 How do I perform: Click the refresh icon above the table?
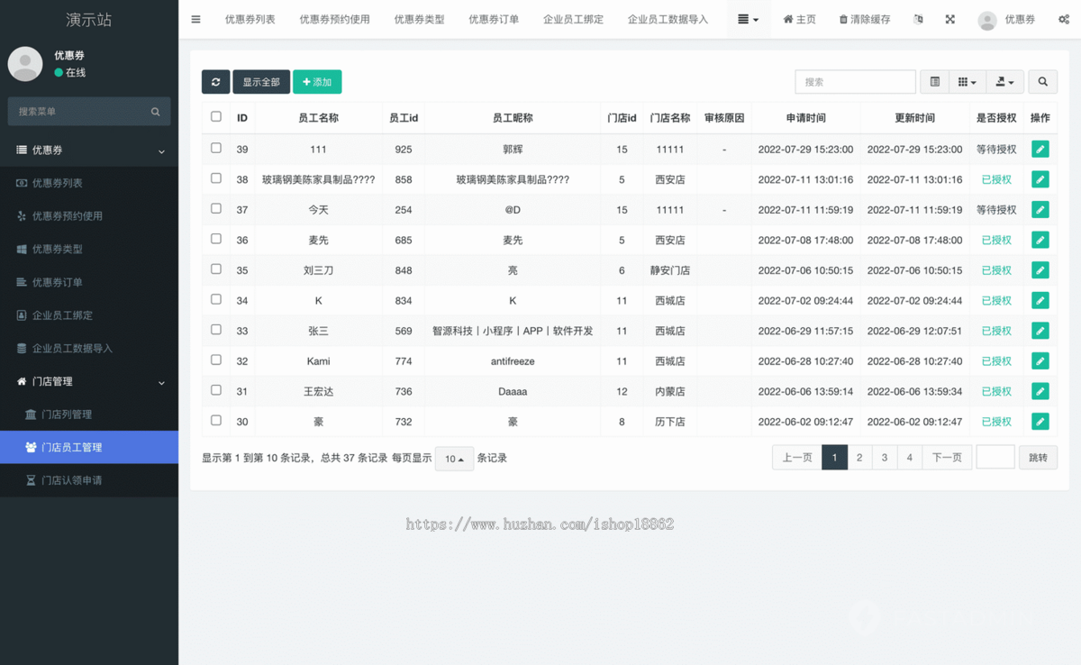[215, 81]
